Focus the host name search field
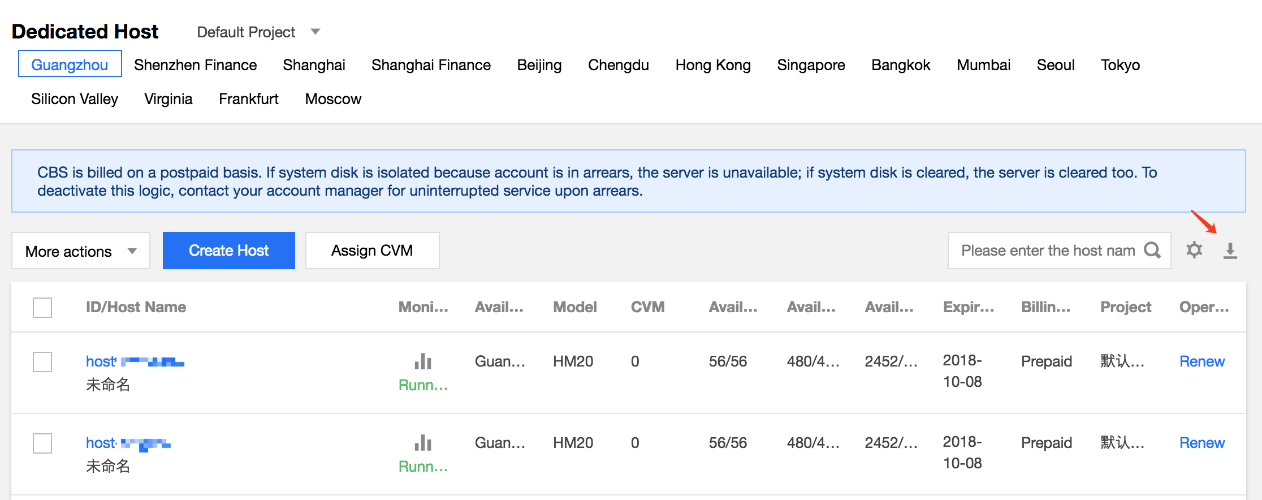Viewport: 1262px width, 500px height. 1048,251
